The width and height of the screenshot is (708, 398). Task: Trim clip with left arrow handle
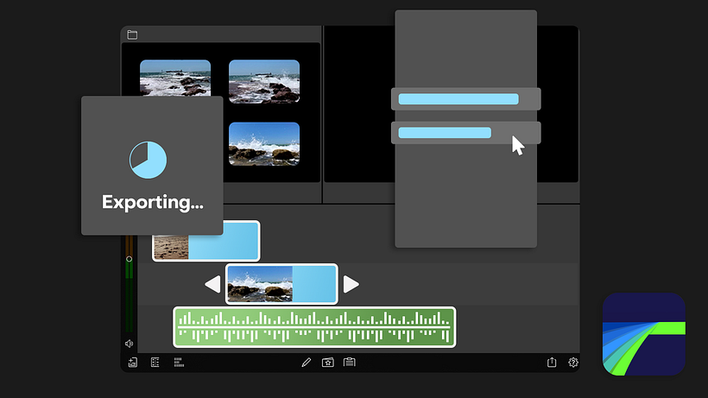[212, 284]
